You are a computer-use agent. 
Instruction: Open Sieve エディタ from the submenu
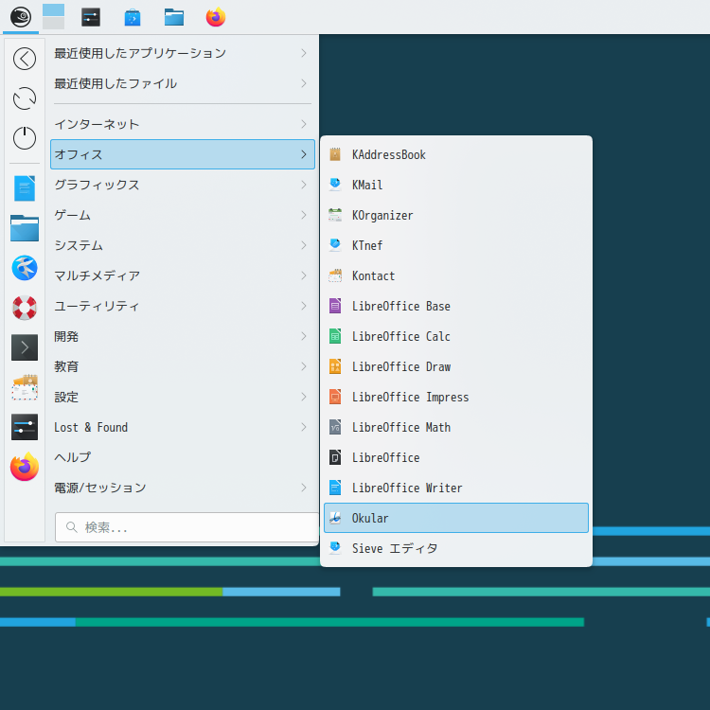[x=456, y=548]
